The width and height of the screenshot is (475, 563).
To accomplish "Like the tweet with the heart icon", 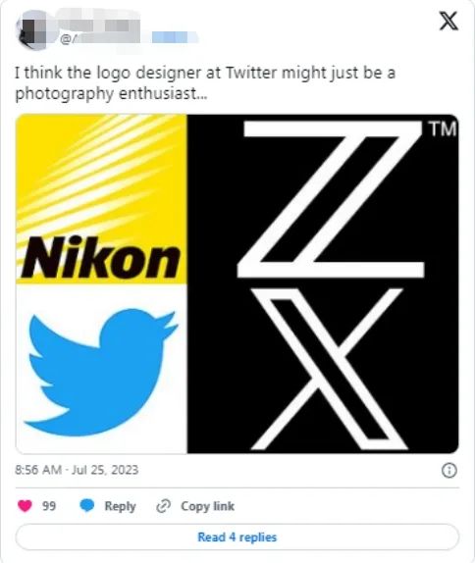I will [x=25, y=506].
